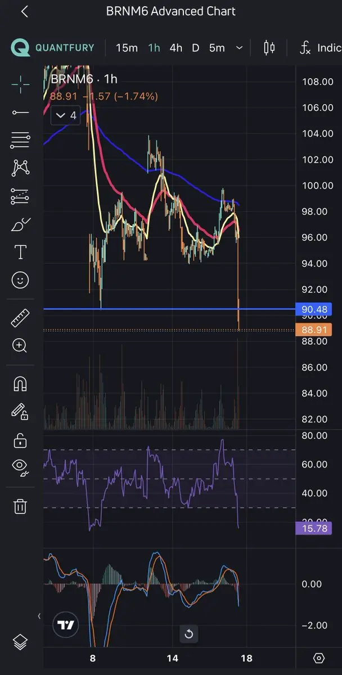Select the 14 date axis label
The height and width of the screenshot is (675, 342).
(172, 658)
